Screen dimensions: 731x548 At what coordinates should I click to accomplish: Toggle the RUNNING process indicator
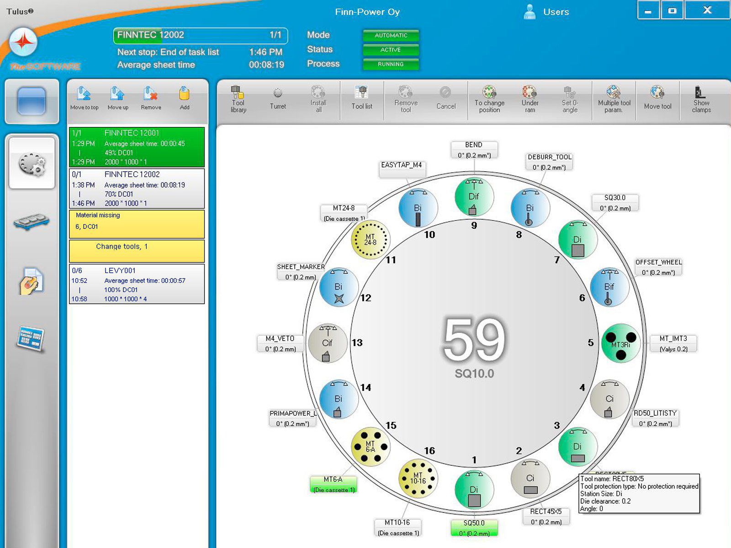pos(391,64)
